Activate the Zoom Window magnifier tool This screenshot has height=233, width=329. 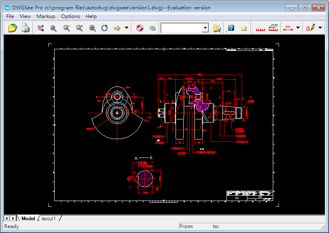[x=53, y=28]
